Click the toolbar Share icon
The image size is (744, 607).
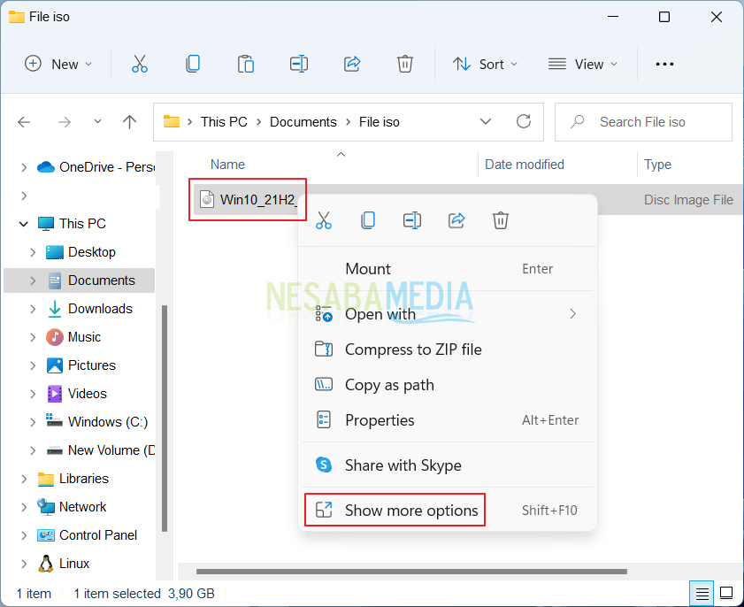tap(352, 64)
